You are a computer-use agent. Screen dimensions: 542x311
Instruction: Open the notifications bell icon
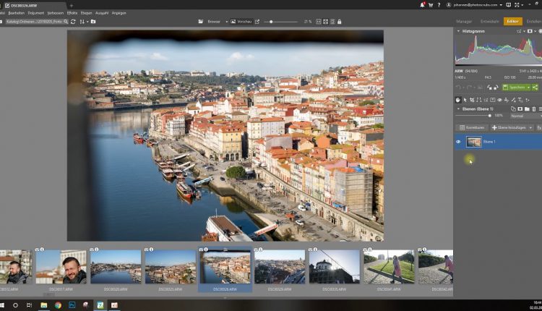click(x=421, y=5)
